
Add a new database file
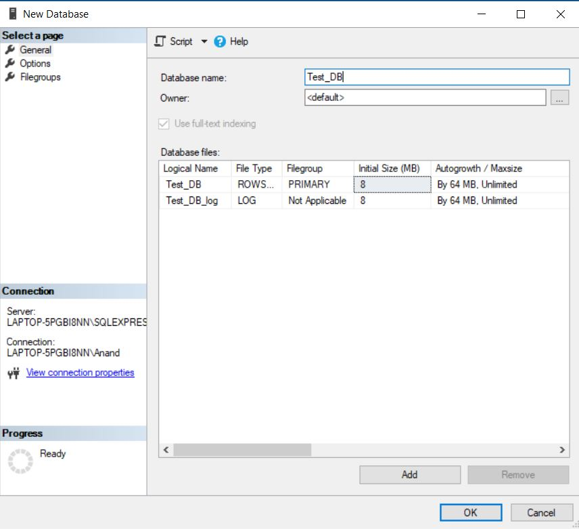click(x=409, y=475)
